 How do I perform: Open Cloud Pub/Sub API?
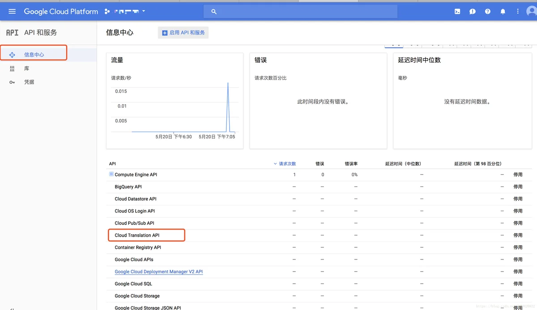pyautogui.click(x=134, y=223)
